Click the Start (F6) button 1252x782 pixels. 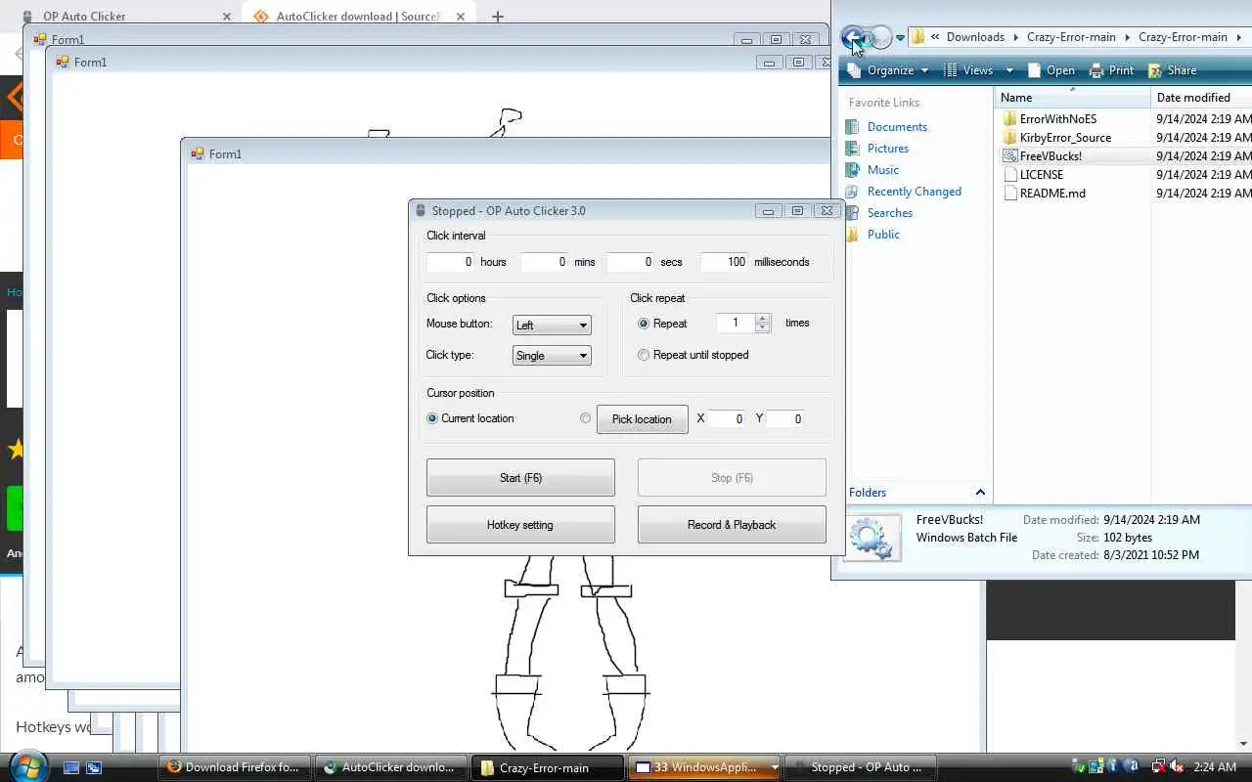[x=520, y=478]
